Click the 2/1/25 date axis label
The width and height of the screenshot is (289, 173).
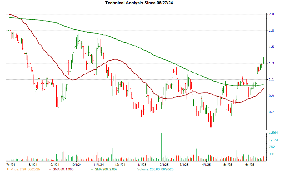click(x=164, y=165)
